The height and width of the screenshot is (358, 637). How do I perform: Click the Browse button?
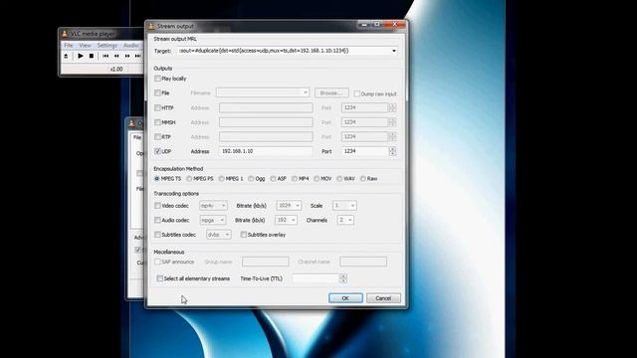click(331, 92)
